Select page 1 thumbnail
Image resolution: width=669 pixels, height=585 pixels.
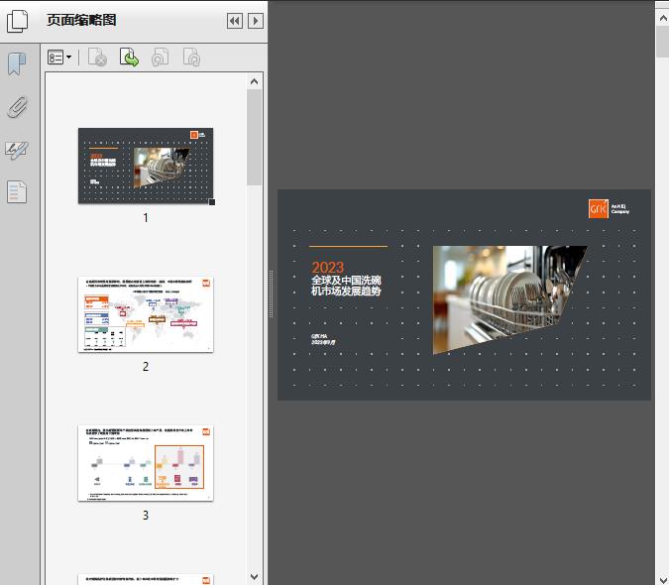[146, 166]
